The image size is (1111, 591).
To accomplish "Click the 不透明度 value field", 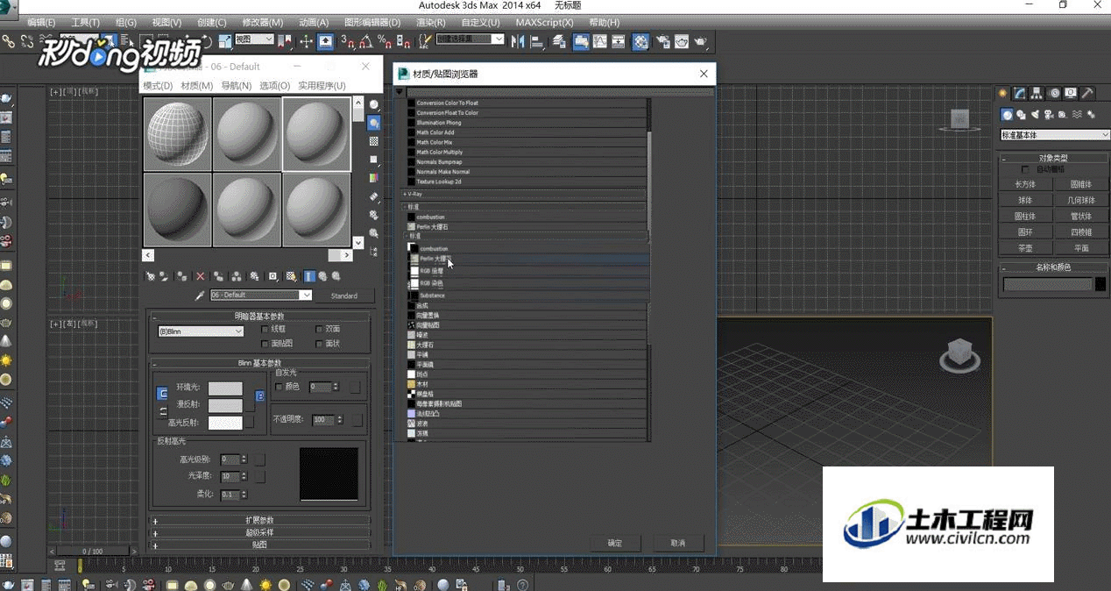I will coord(322,420).
